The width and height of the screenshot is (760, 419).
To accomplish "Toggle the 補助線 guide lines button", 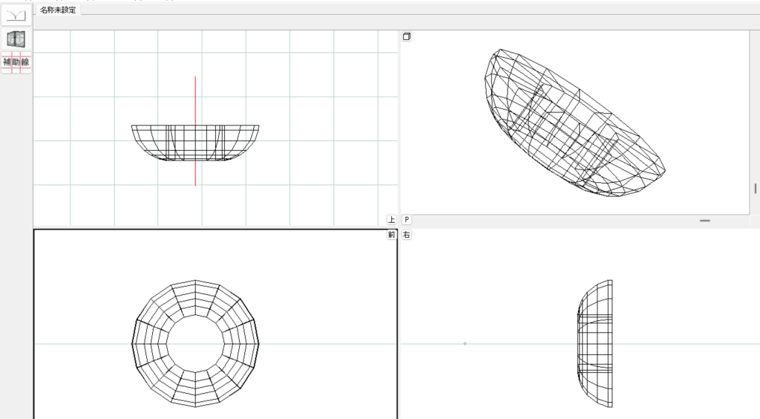I will click(x=16, y=62).
